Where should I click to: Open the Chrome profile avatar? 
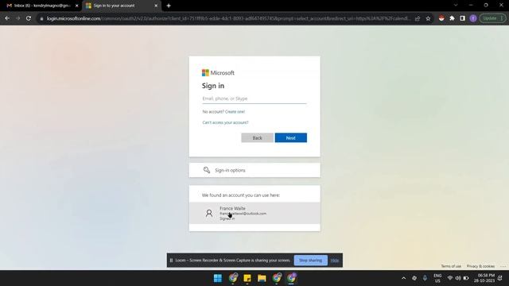[473, 18]
